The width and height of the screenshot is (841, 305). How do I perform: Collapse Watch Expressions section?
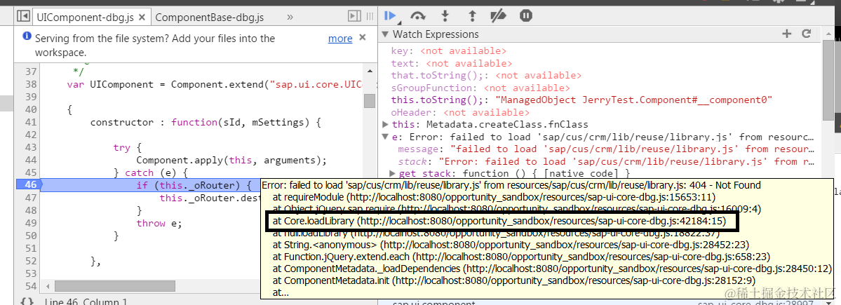[x=384, y=34]
